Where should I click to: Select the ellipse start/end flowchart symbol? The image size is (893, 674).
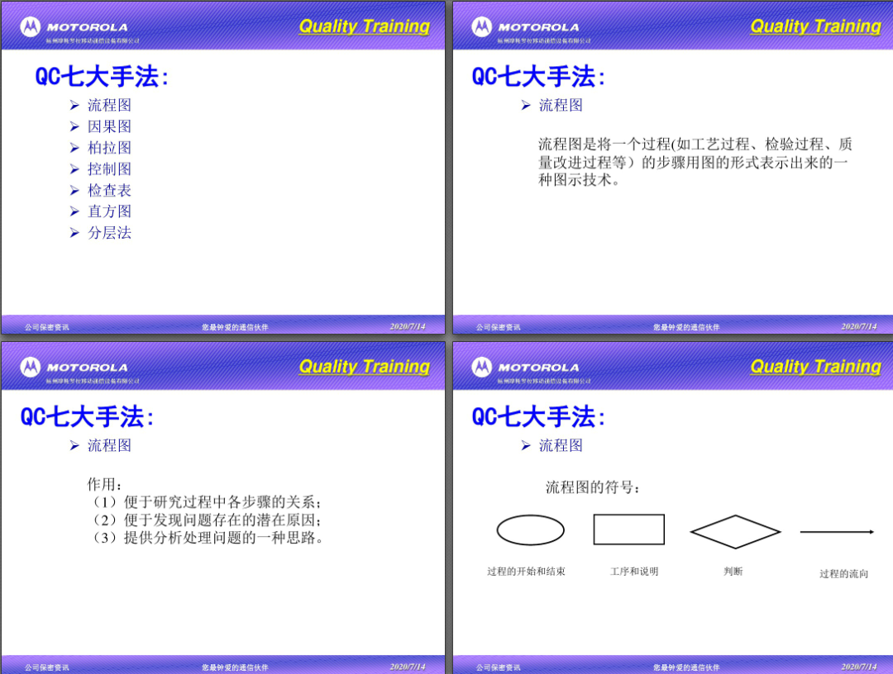[x=530, y=528]
